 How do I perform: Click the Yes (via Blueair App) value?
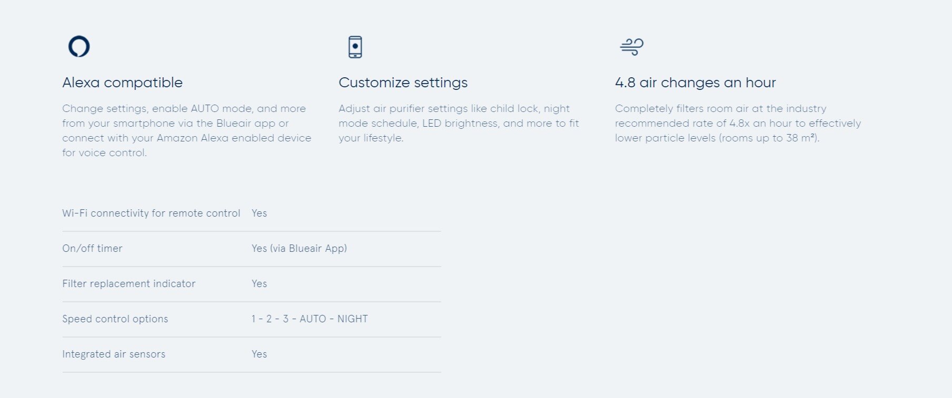click(299, 248)
